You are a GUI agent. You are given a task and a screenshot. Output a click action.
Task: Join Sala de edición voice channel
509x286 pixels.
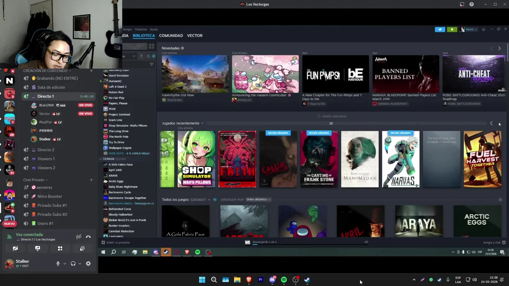[x=58, y=87]
